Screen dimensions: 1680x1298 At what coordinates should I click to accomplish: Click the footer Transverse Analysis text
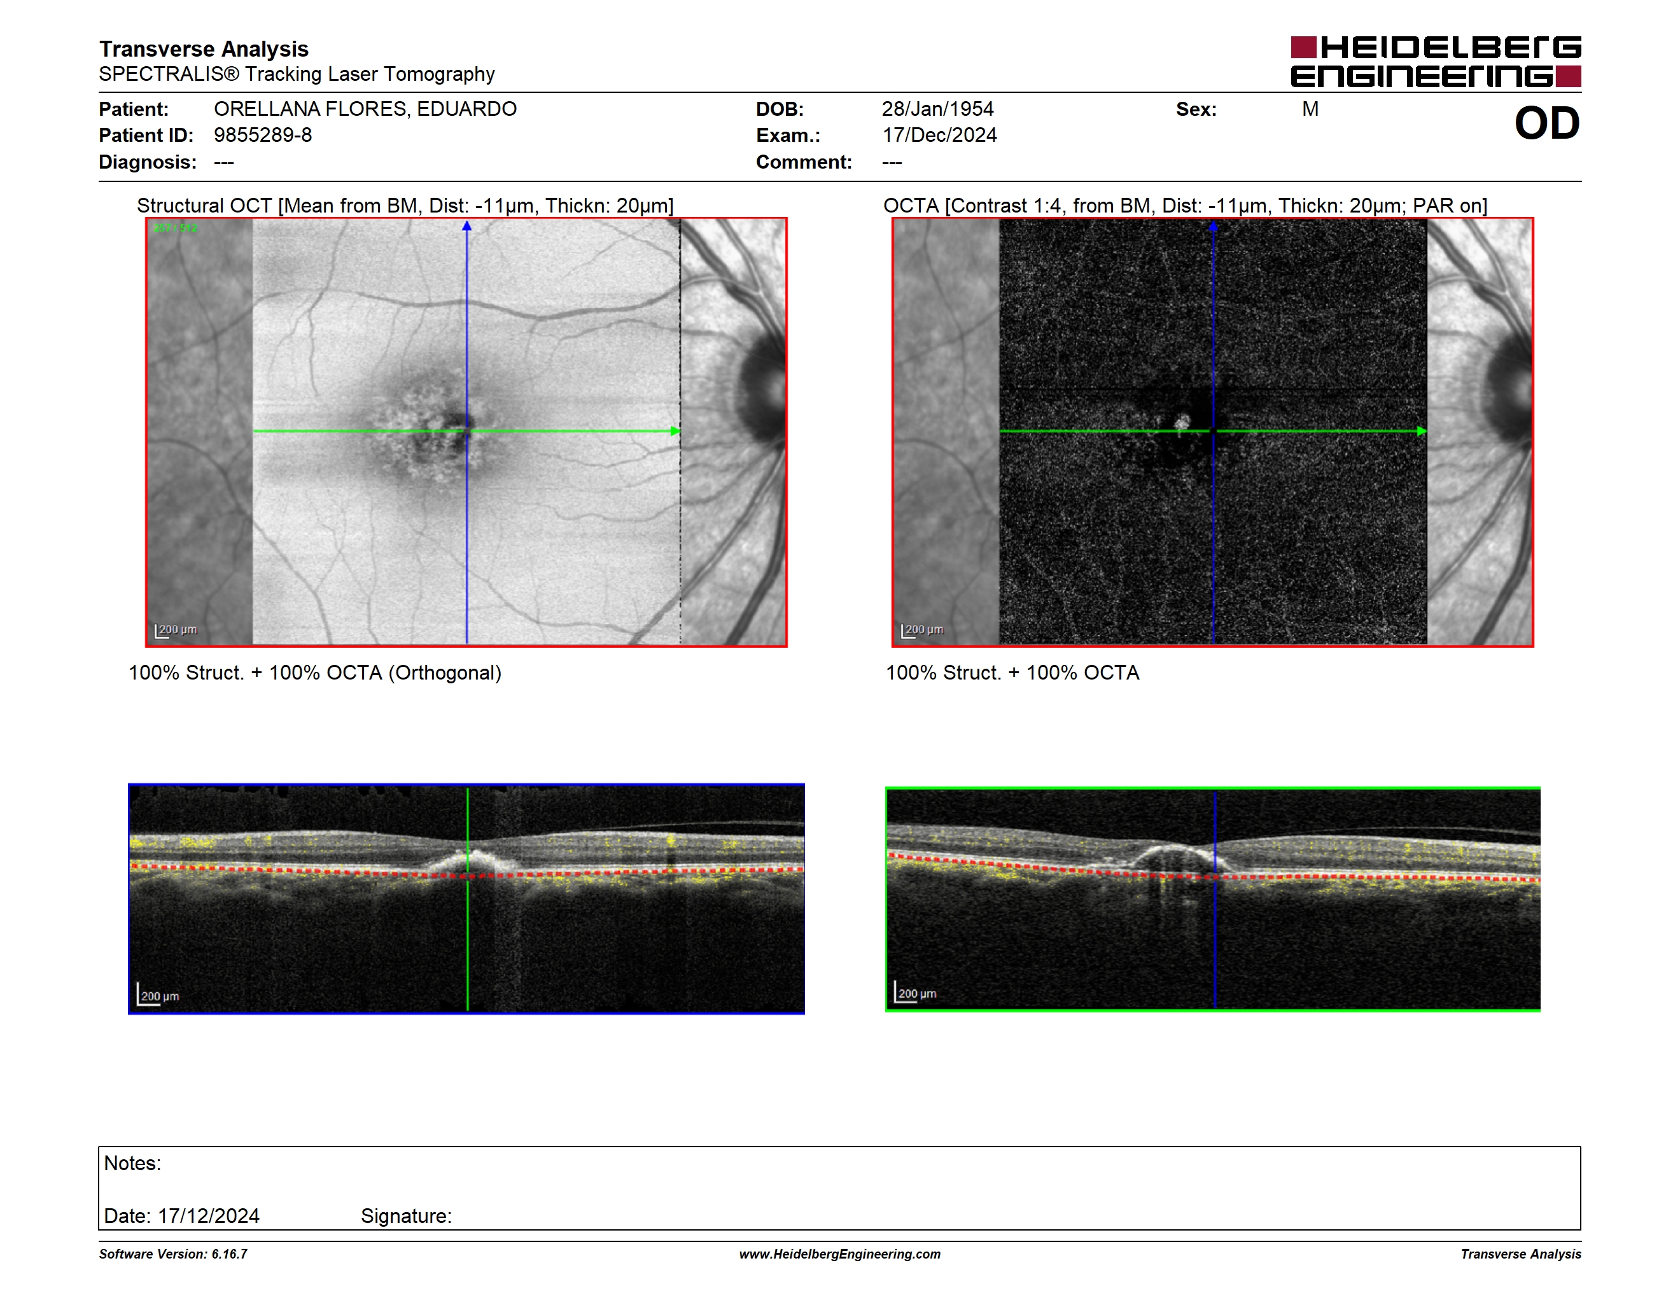[1521, 1254]
